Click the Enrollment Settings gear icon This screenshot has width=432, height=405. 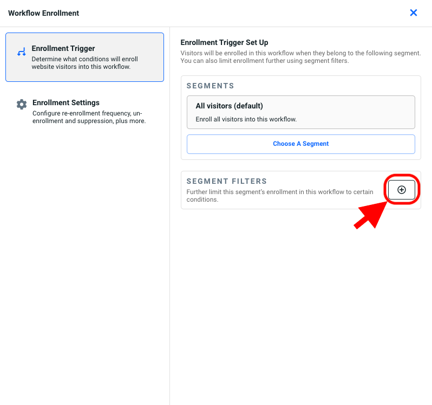point(22,104)
